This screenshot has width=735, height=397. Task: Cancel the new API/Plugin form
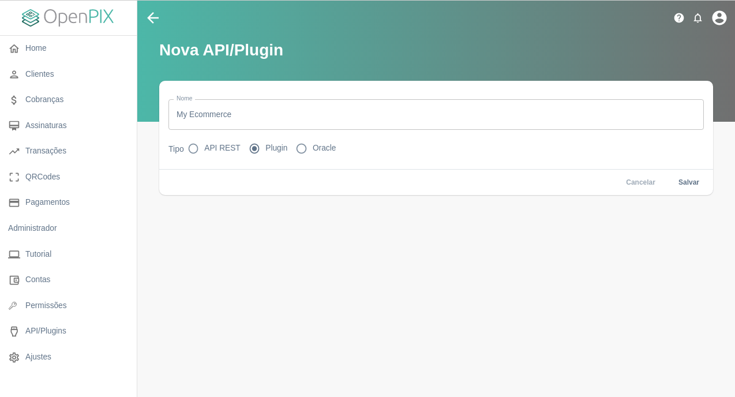(640, 182)
